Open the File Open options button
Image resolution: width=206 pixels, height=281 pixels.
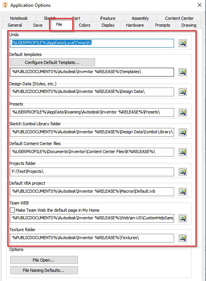point(44,260)
